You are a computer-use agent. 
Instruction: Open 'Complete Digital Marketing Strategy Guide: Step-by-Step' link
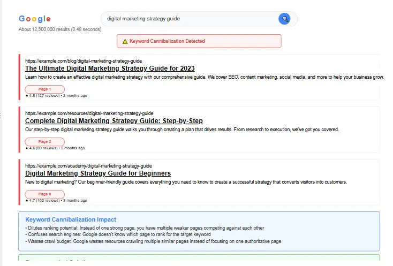coord(114,121)
